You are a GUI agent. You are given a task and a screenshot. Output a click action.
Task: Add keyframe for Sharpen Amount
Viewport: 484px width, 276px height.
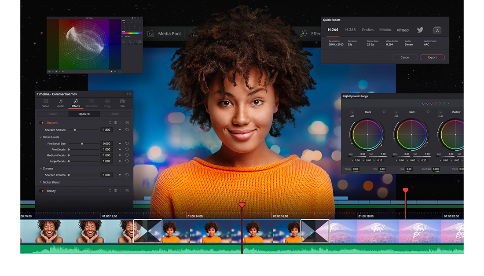tap(120, 130)
